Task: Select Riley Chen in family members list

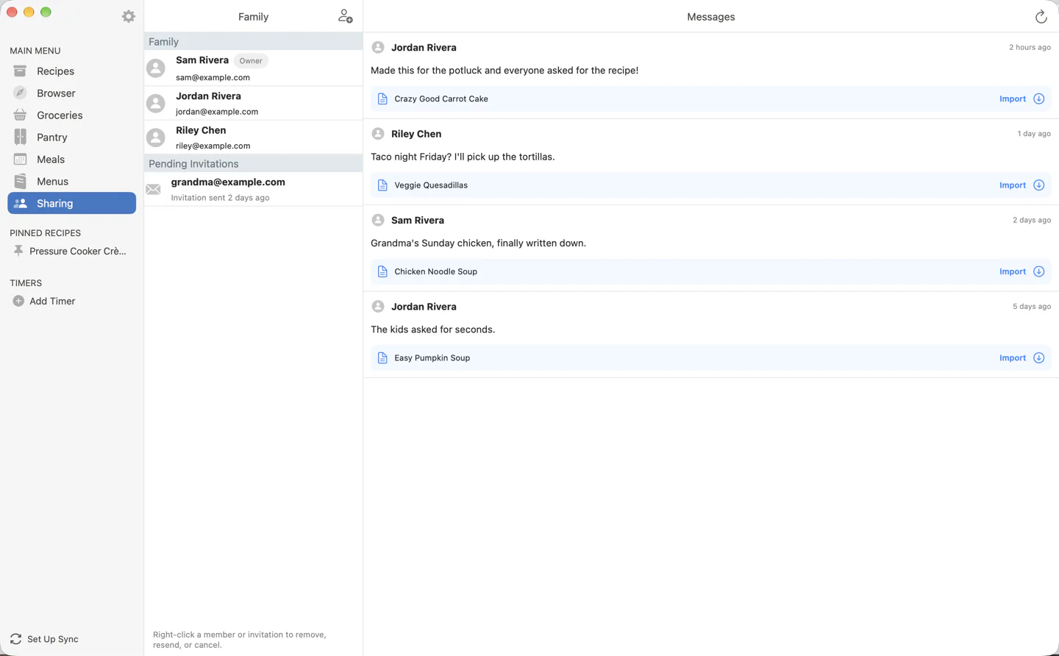Action: pyautogui.click(x=253, y=138)
